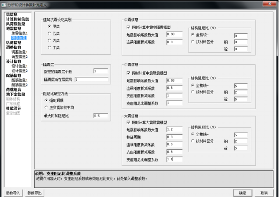Click 地震影响系数最大值 field with value 1.2
Image resolution: width=279 pixels, height=197 pixels.
[x=174, y=129]
